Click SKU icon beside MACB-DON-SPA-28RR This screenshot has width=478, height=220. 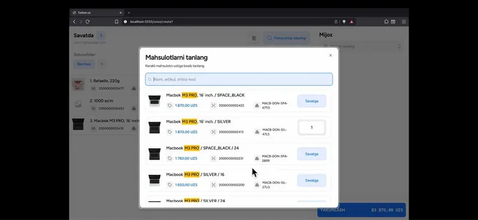coord(257,158)
